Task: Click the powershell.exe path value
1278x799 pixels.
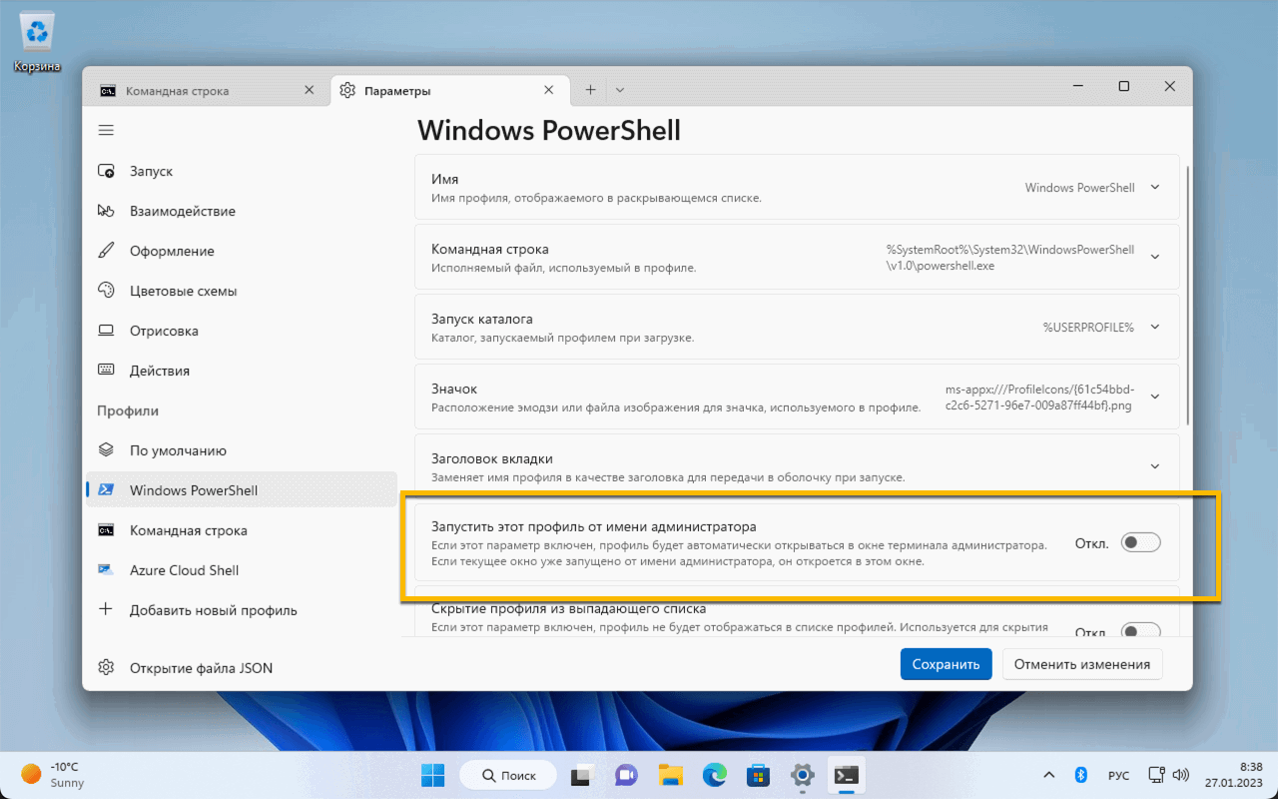Action: pos(1010,258)
